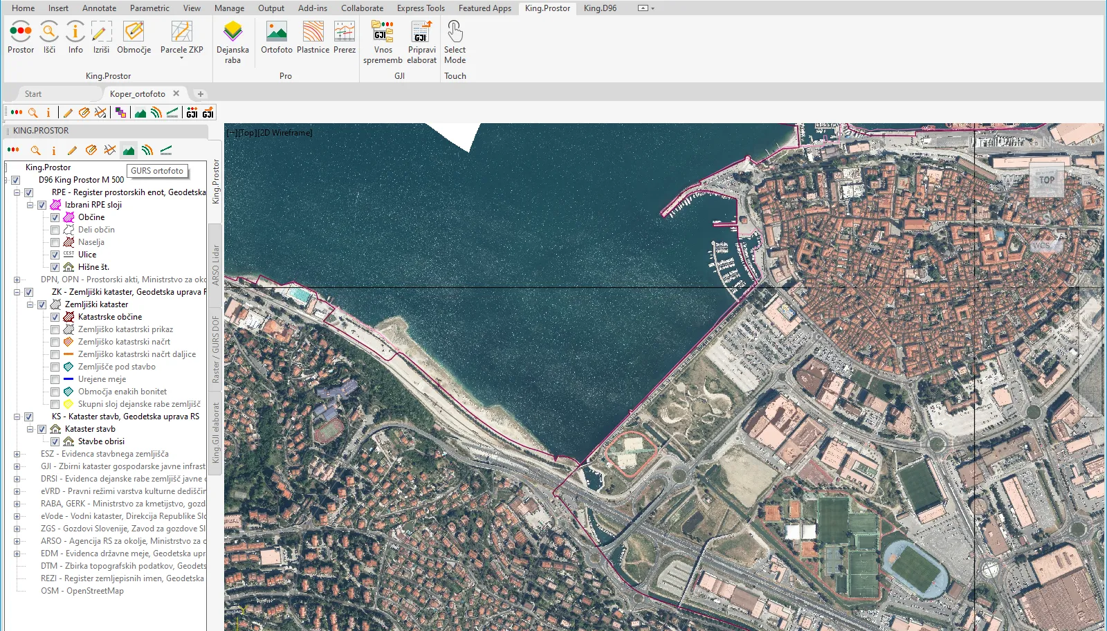
Task: Click the Vnos sprememb GJI icon
Action: click(383, 32)
